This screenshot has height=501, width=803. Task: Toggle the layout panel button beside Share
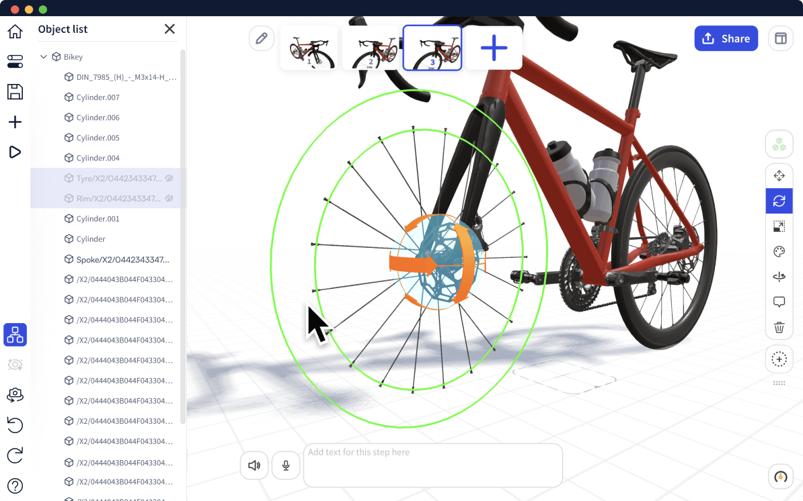[780, 38]
